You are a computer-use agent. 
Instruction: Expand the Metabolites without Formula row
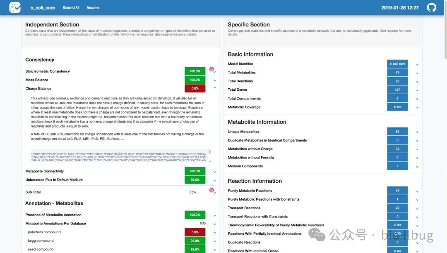417,158
